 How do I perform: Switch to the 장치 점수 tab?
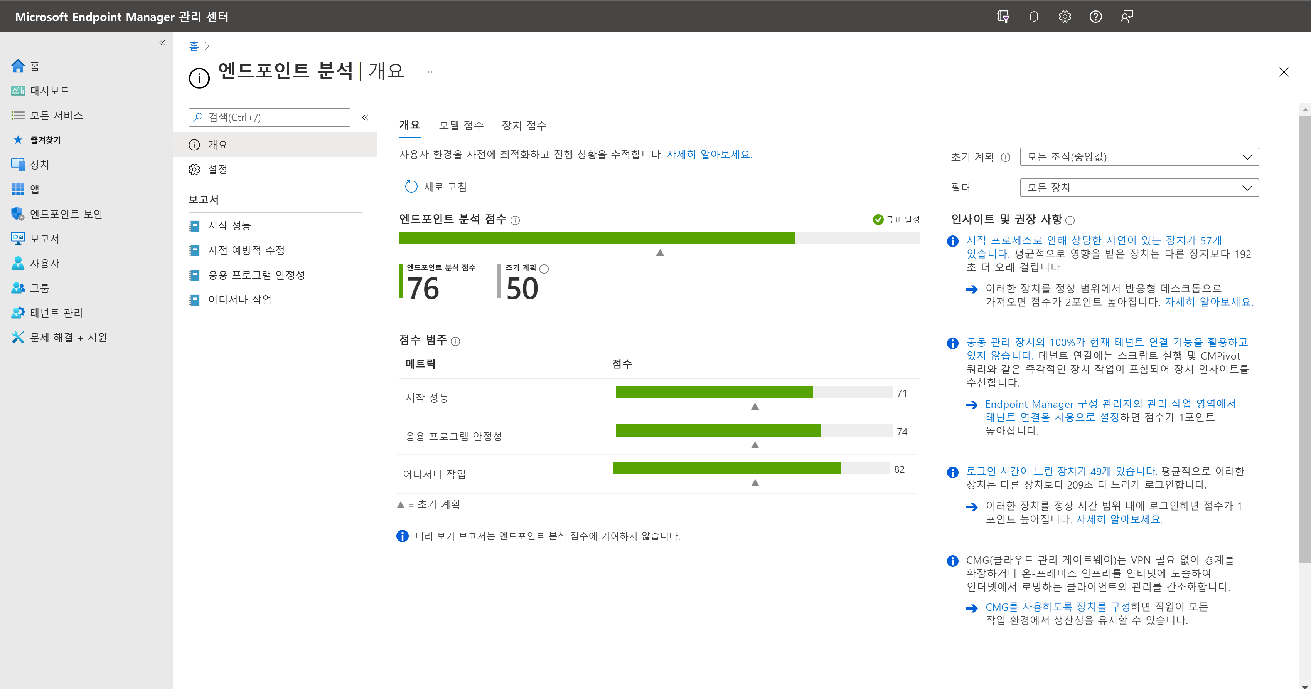(524, 126)
